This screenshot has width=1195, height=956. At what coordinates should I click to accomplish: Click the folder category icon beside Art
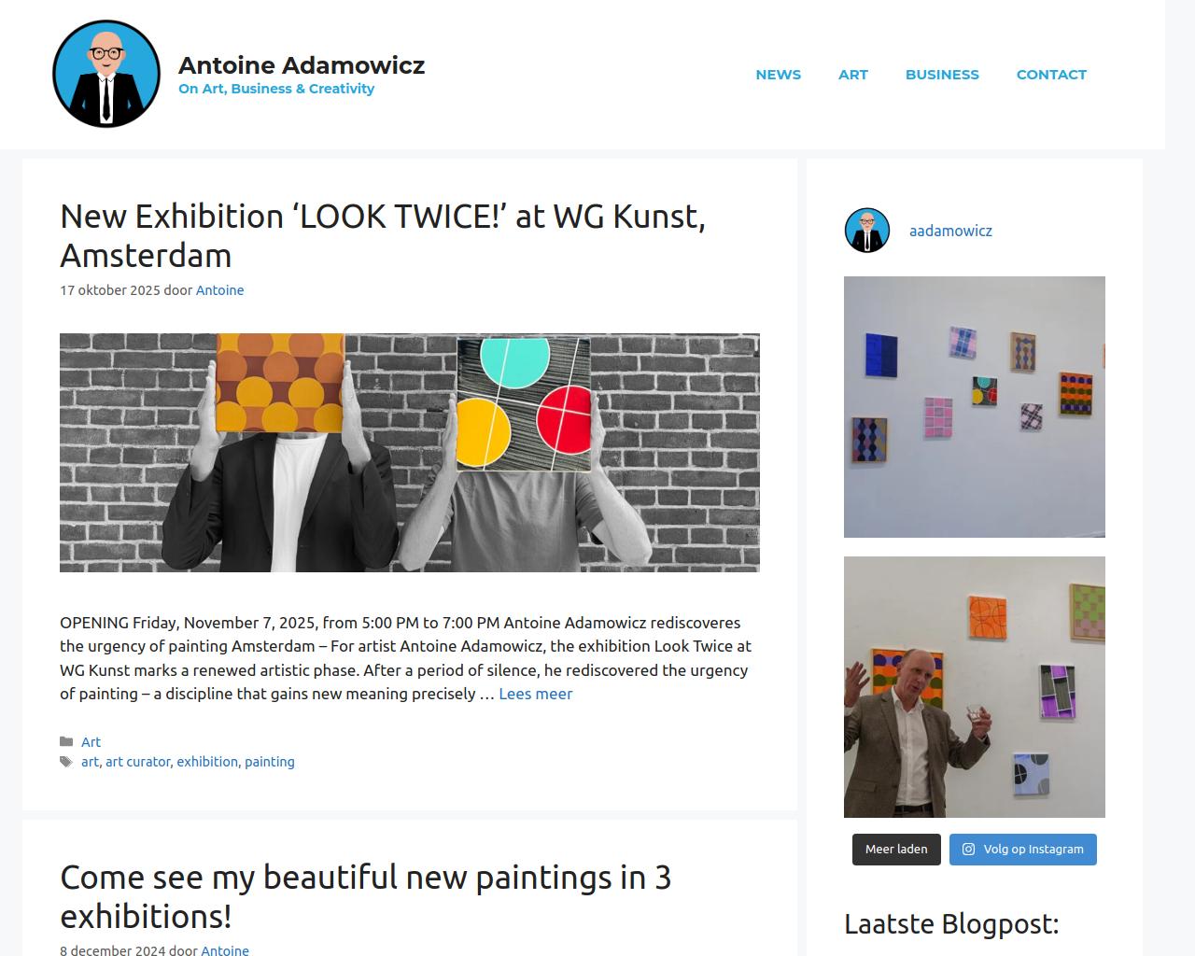tap(66, 742)
